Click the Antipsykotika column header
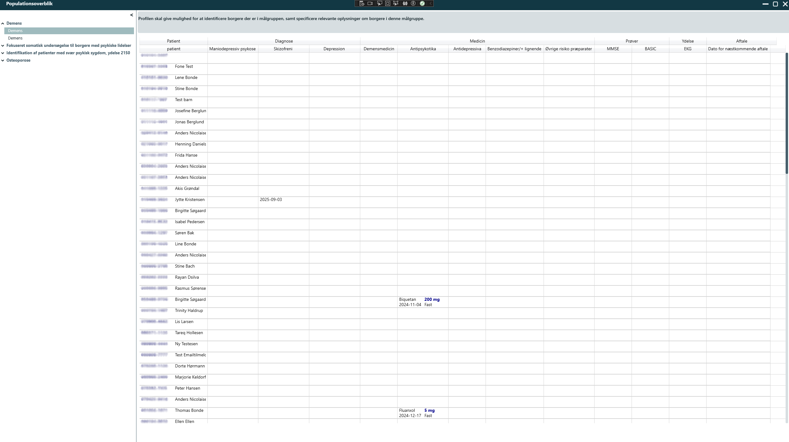Viewport: 789px width, 442px height. (423, 49)
